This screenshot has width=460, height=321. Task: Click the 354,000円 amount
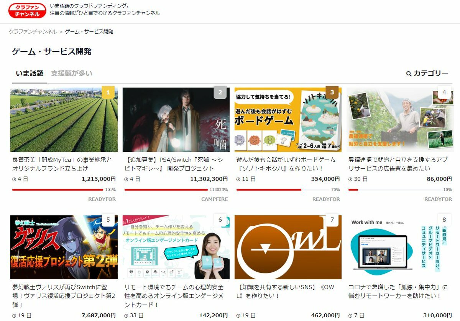coord(325,179)
